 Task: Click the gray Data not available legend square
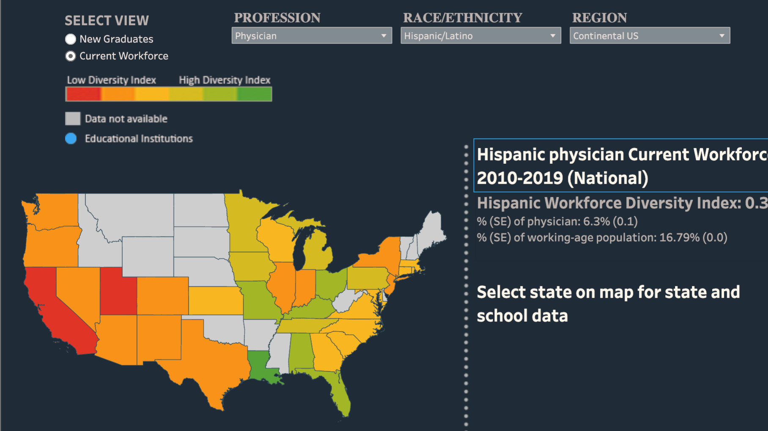coord(73,119)
